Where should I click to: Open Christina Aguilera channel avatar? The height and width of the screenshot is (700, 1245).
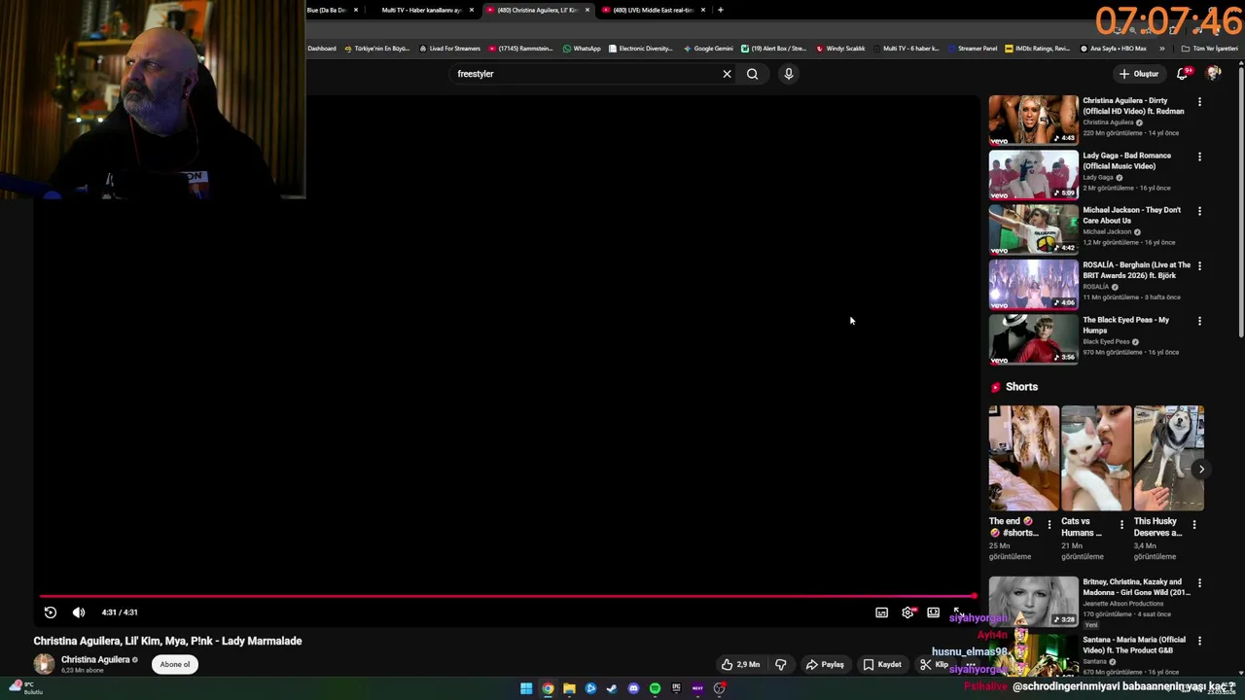click(44, 664)
